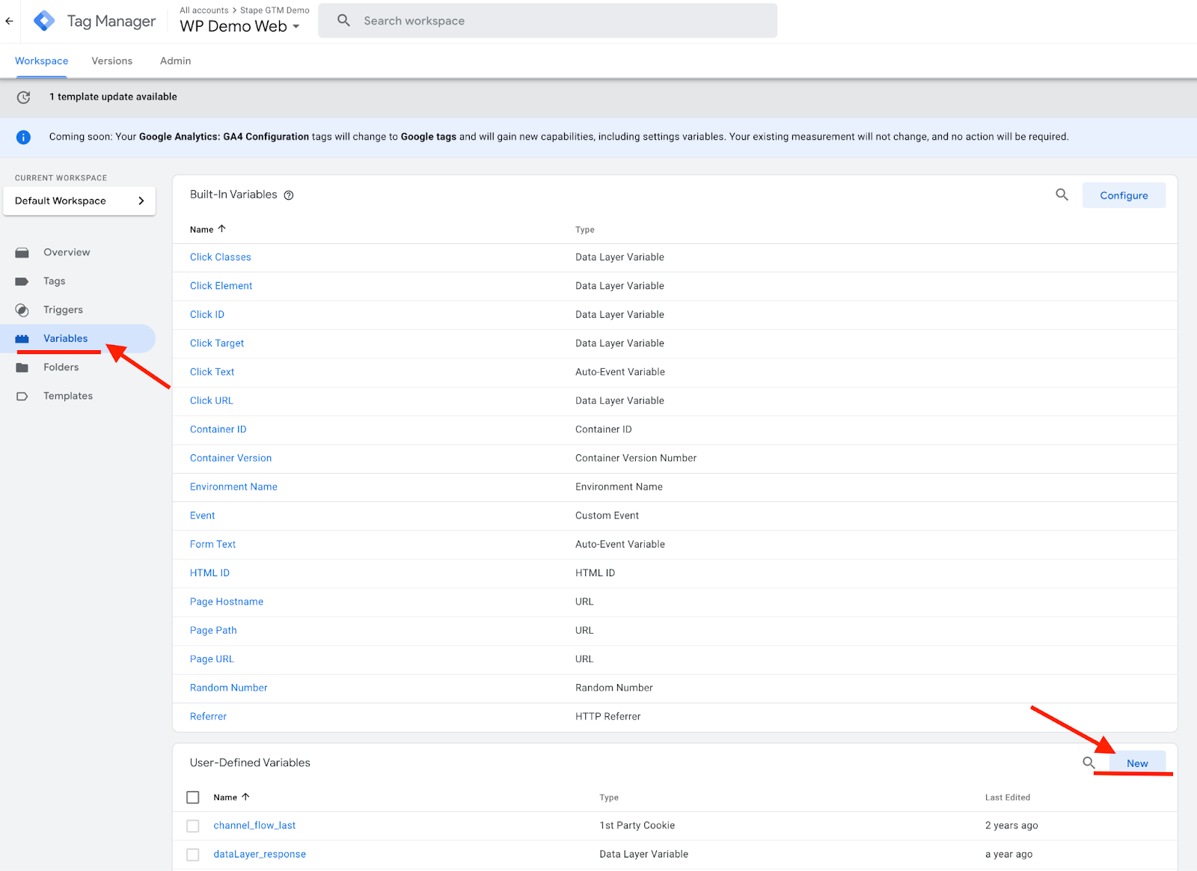Toggle the select-all checkbox in User-Defined Variables
Image resolution: width=1197 pixels, height=871 pixels.
pos(192,797)
